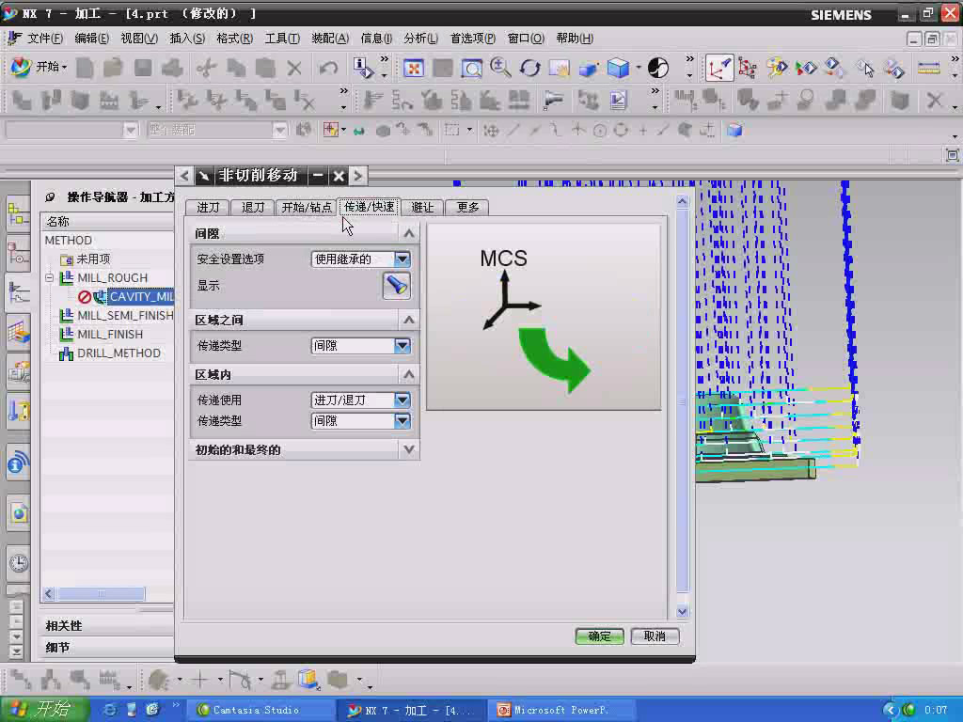Select MILL_FINISH in navigator

click(x=110, y=335)
